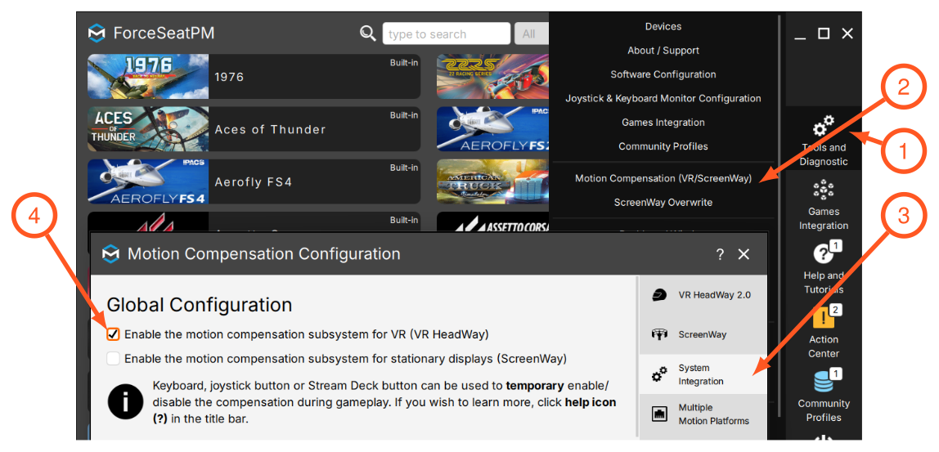This screenshot has height=452, width=939.
Task: Open Software Configuration menu entry
Action: (x=663, y=74)
